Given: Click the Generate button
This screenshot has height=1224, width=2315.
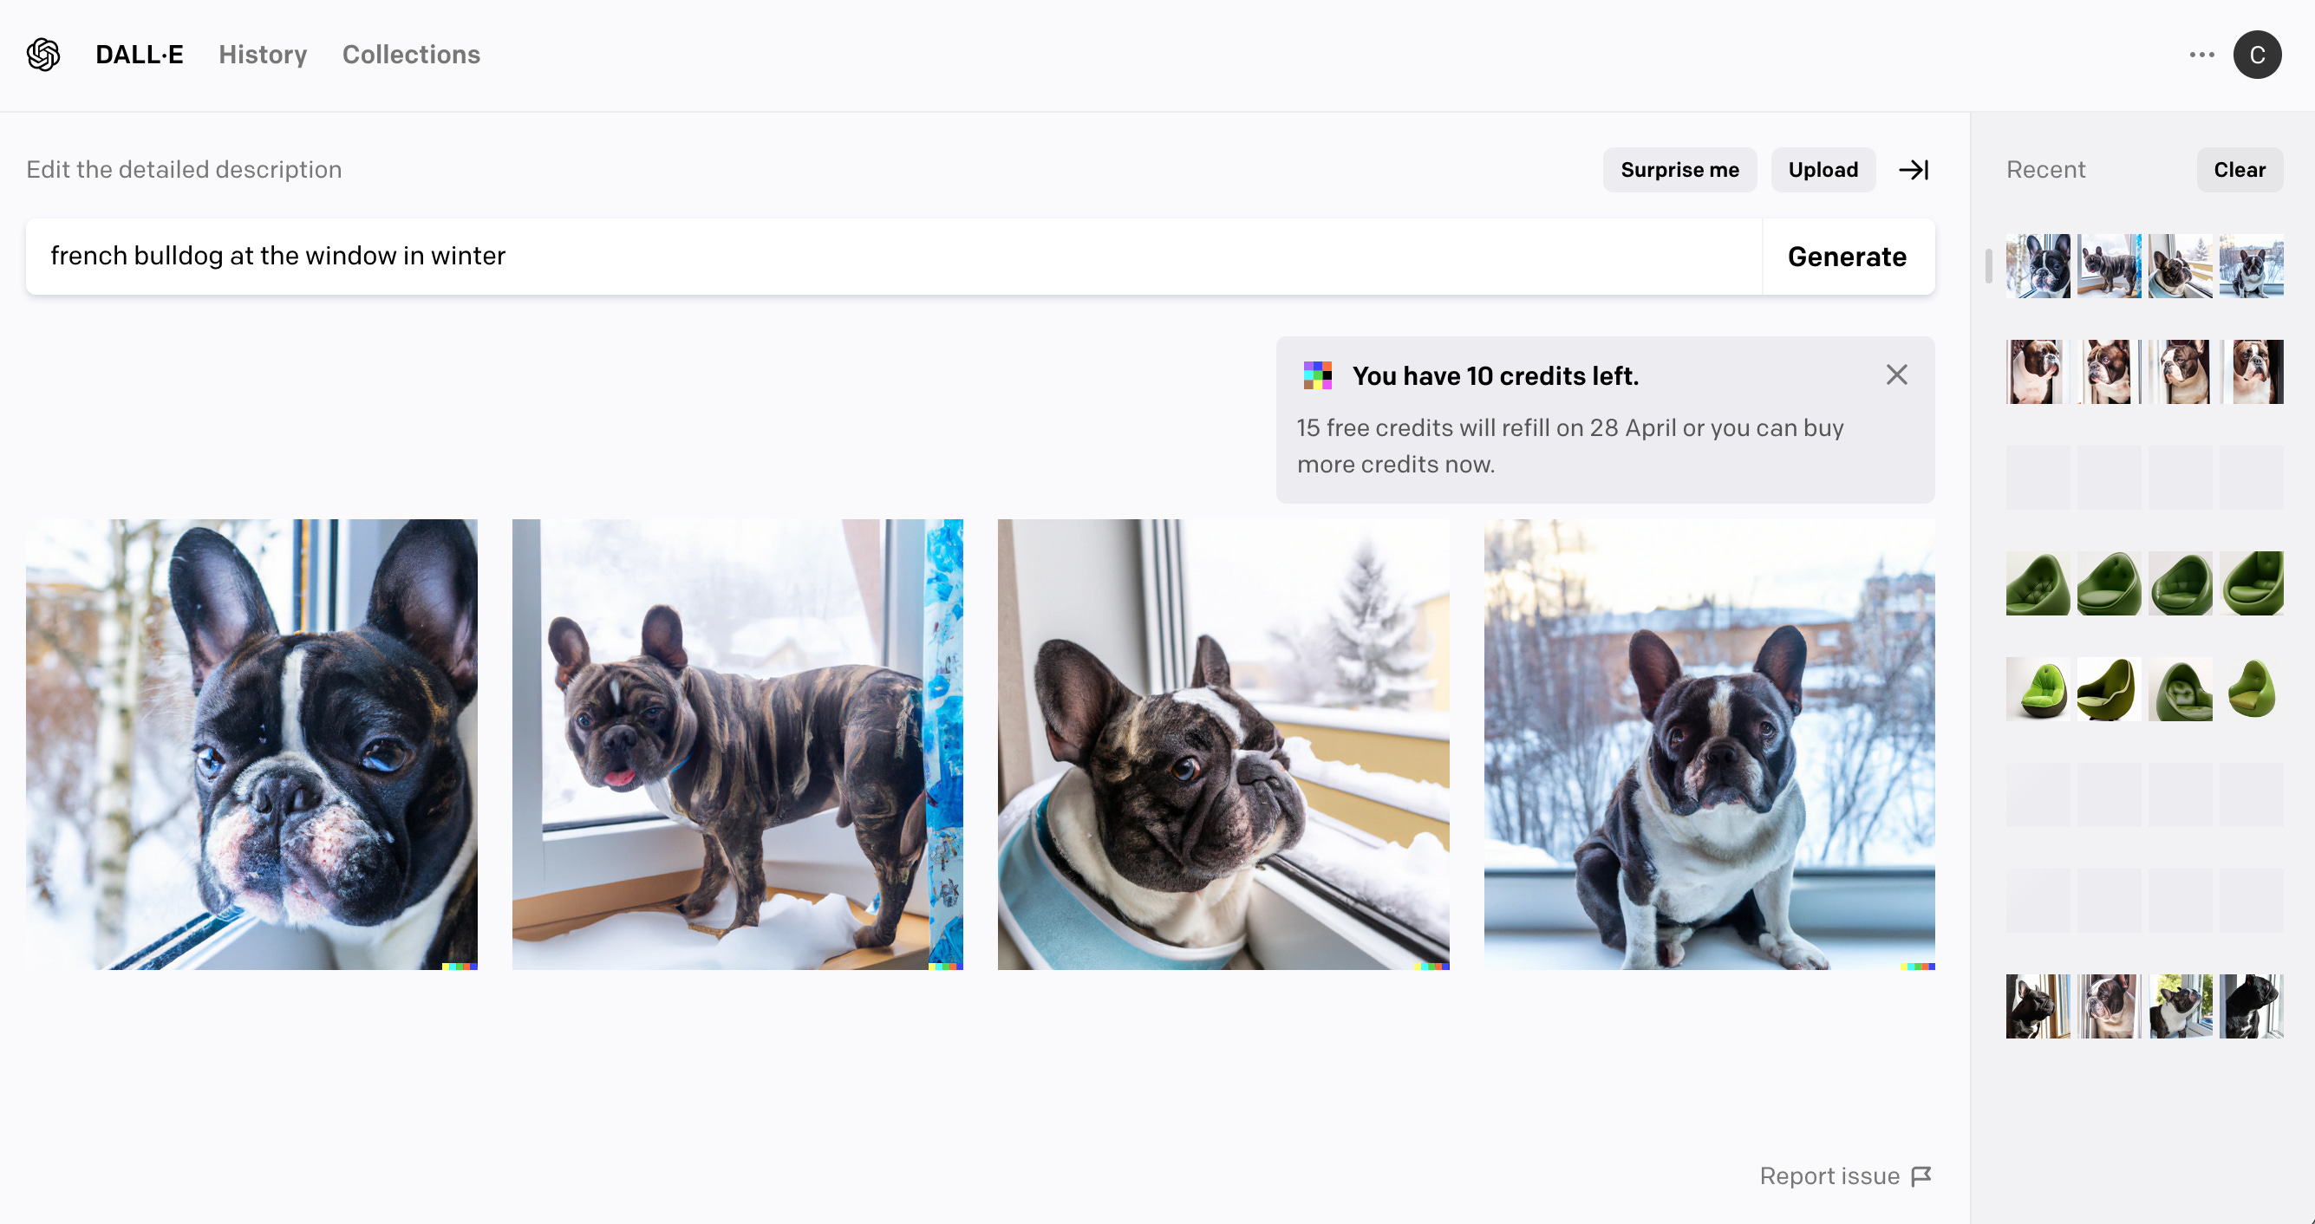Looking at the screenshot, I should coord(1847,257).
